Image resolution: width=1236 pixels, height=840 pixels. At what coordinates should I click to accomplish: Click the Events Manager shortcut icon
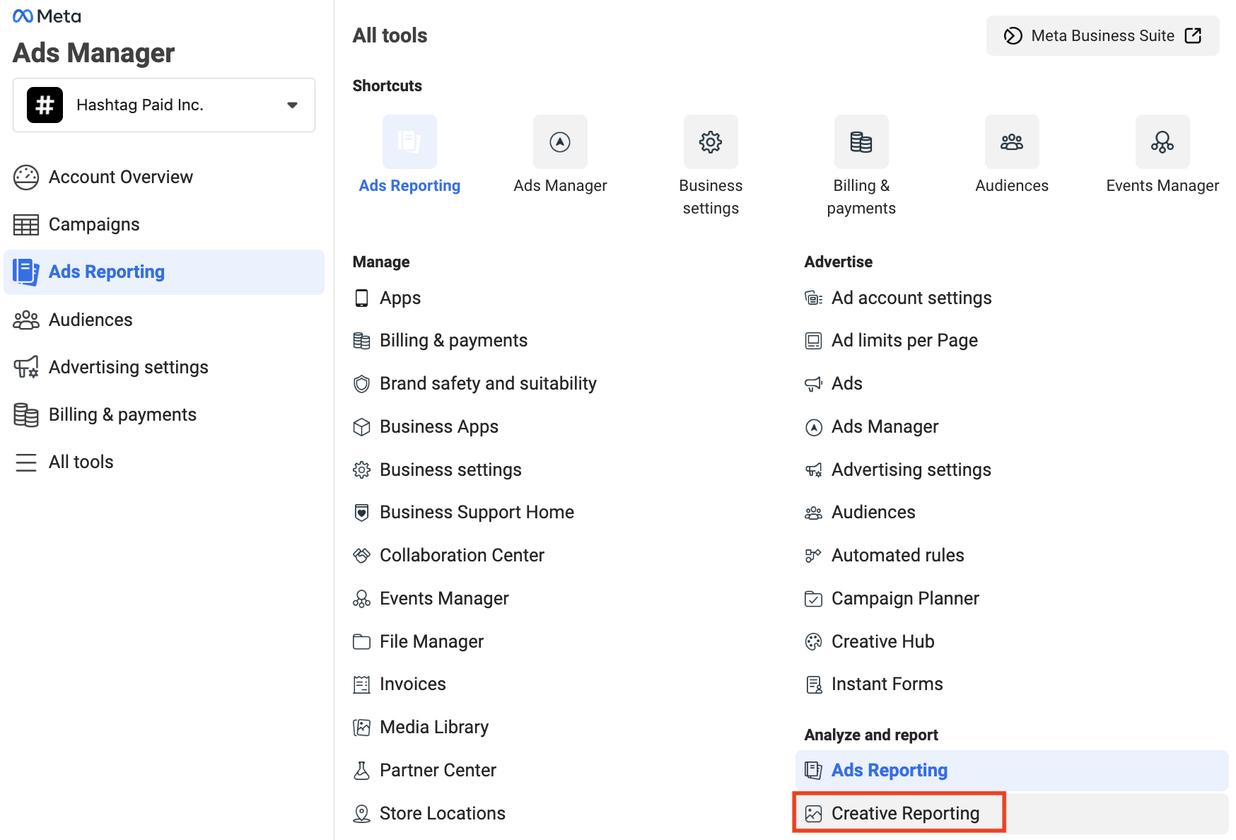coord(1162,141)
